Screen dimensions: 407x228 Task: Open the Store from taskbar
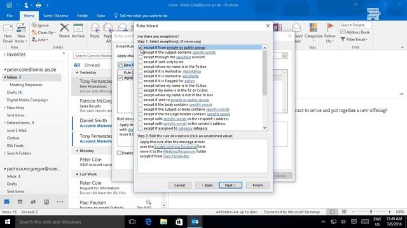179,222
